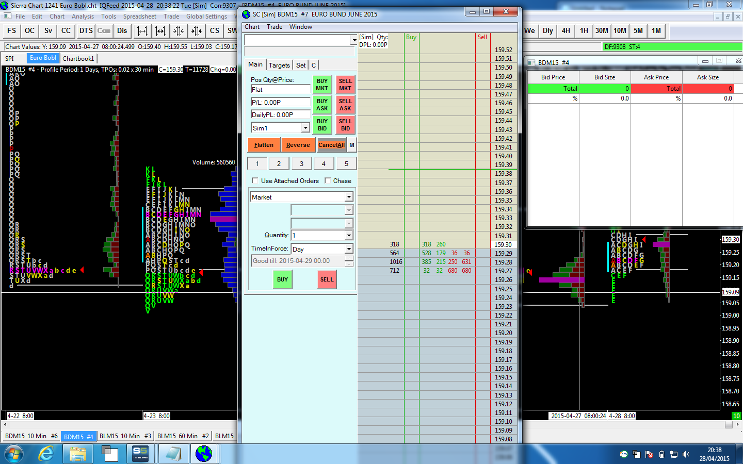Select quantity preset 3 button
The width and height of the screenshot is (743, 464).
click(x=301, y=164)
